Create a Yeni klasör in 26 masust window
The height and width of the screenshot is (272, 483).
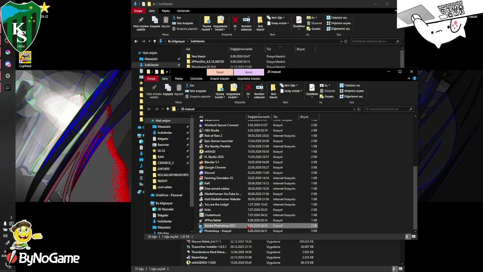click(274, 91)
